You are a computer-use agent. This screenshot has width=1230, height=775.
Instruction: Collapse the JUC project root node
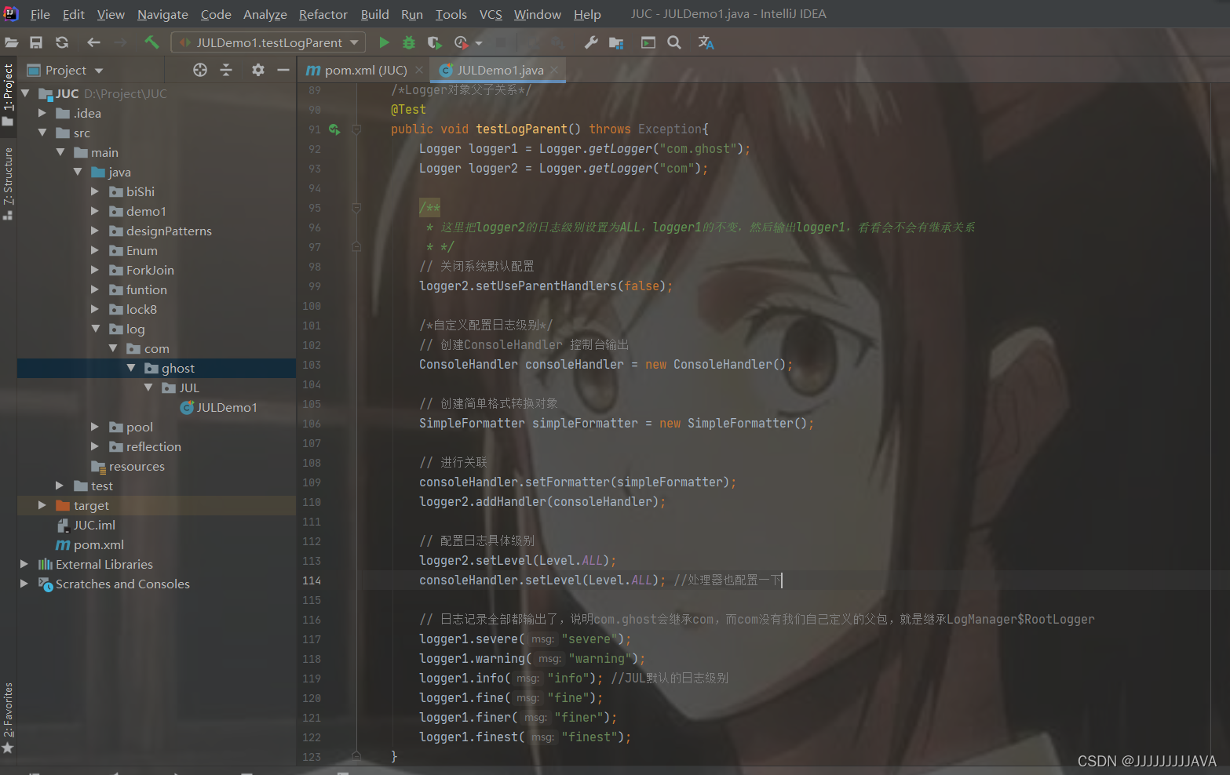point(25,93)
